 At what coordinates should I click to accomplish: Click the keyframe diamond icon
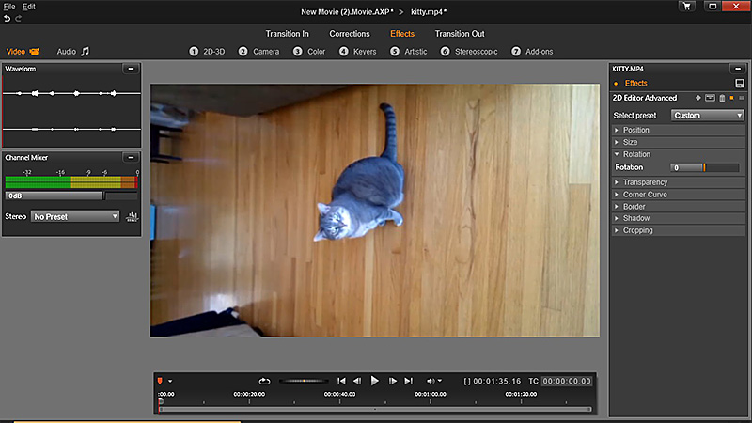coord(697,98)
